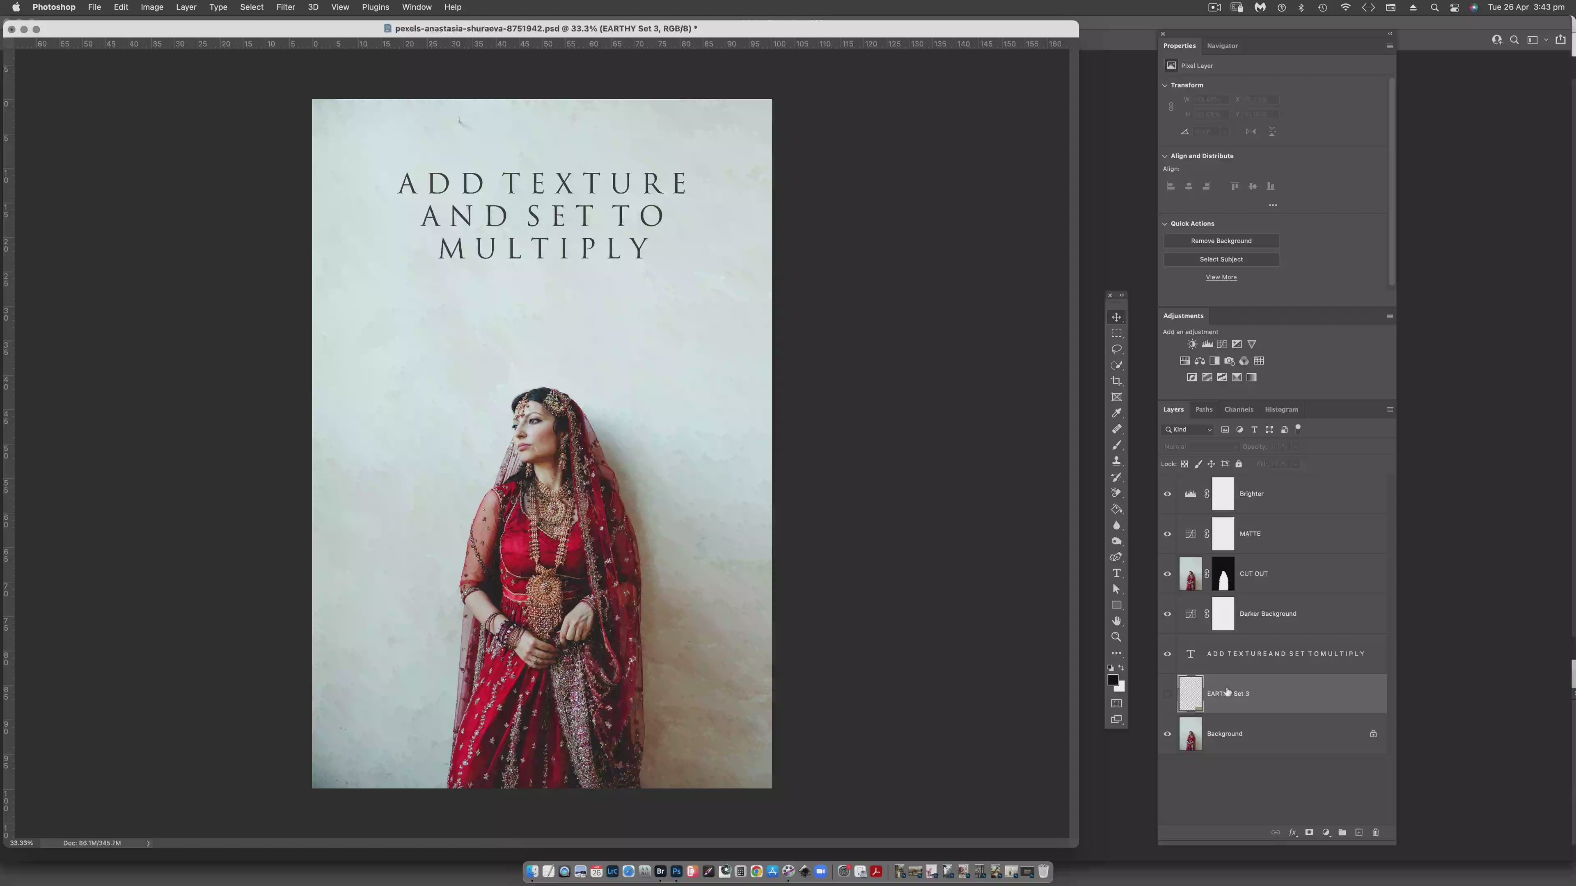Create a new layer group folder
The image size is (1576, 886).
pyautogui.click(x=1342, y=832)
